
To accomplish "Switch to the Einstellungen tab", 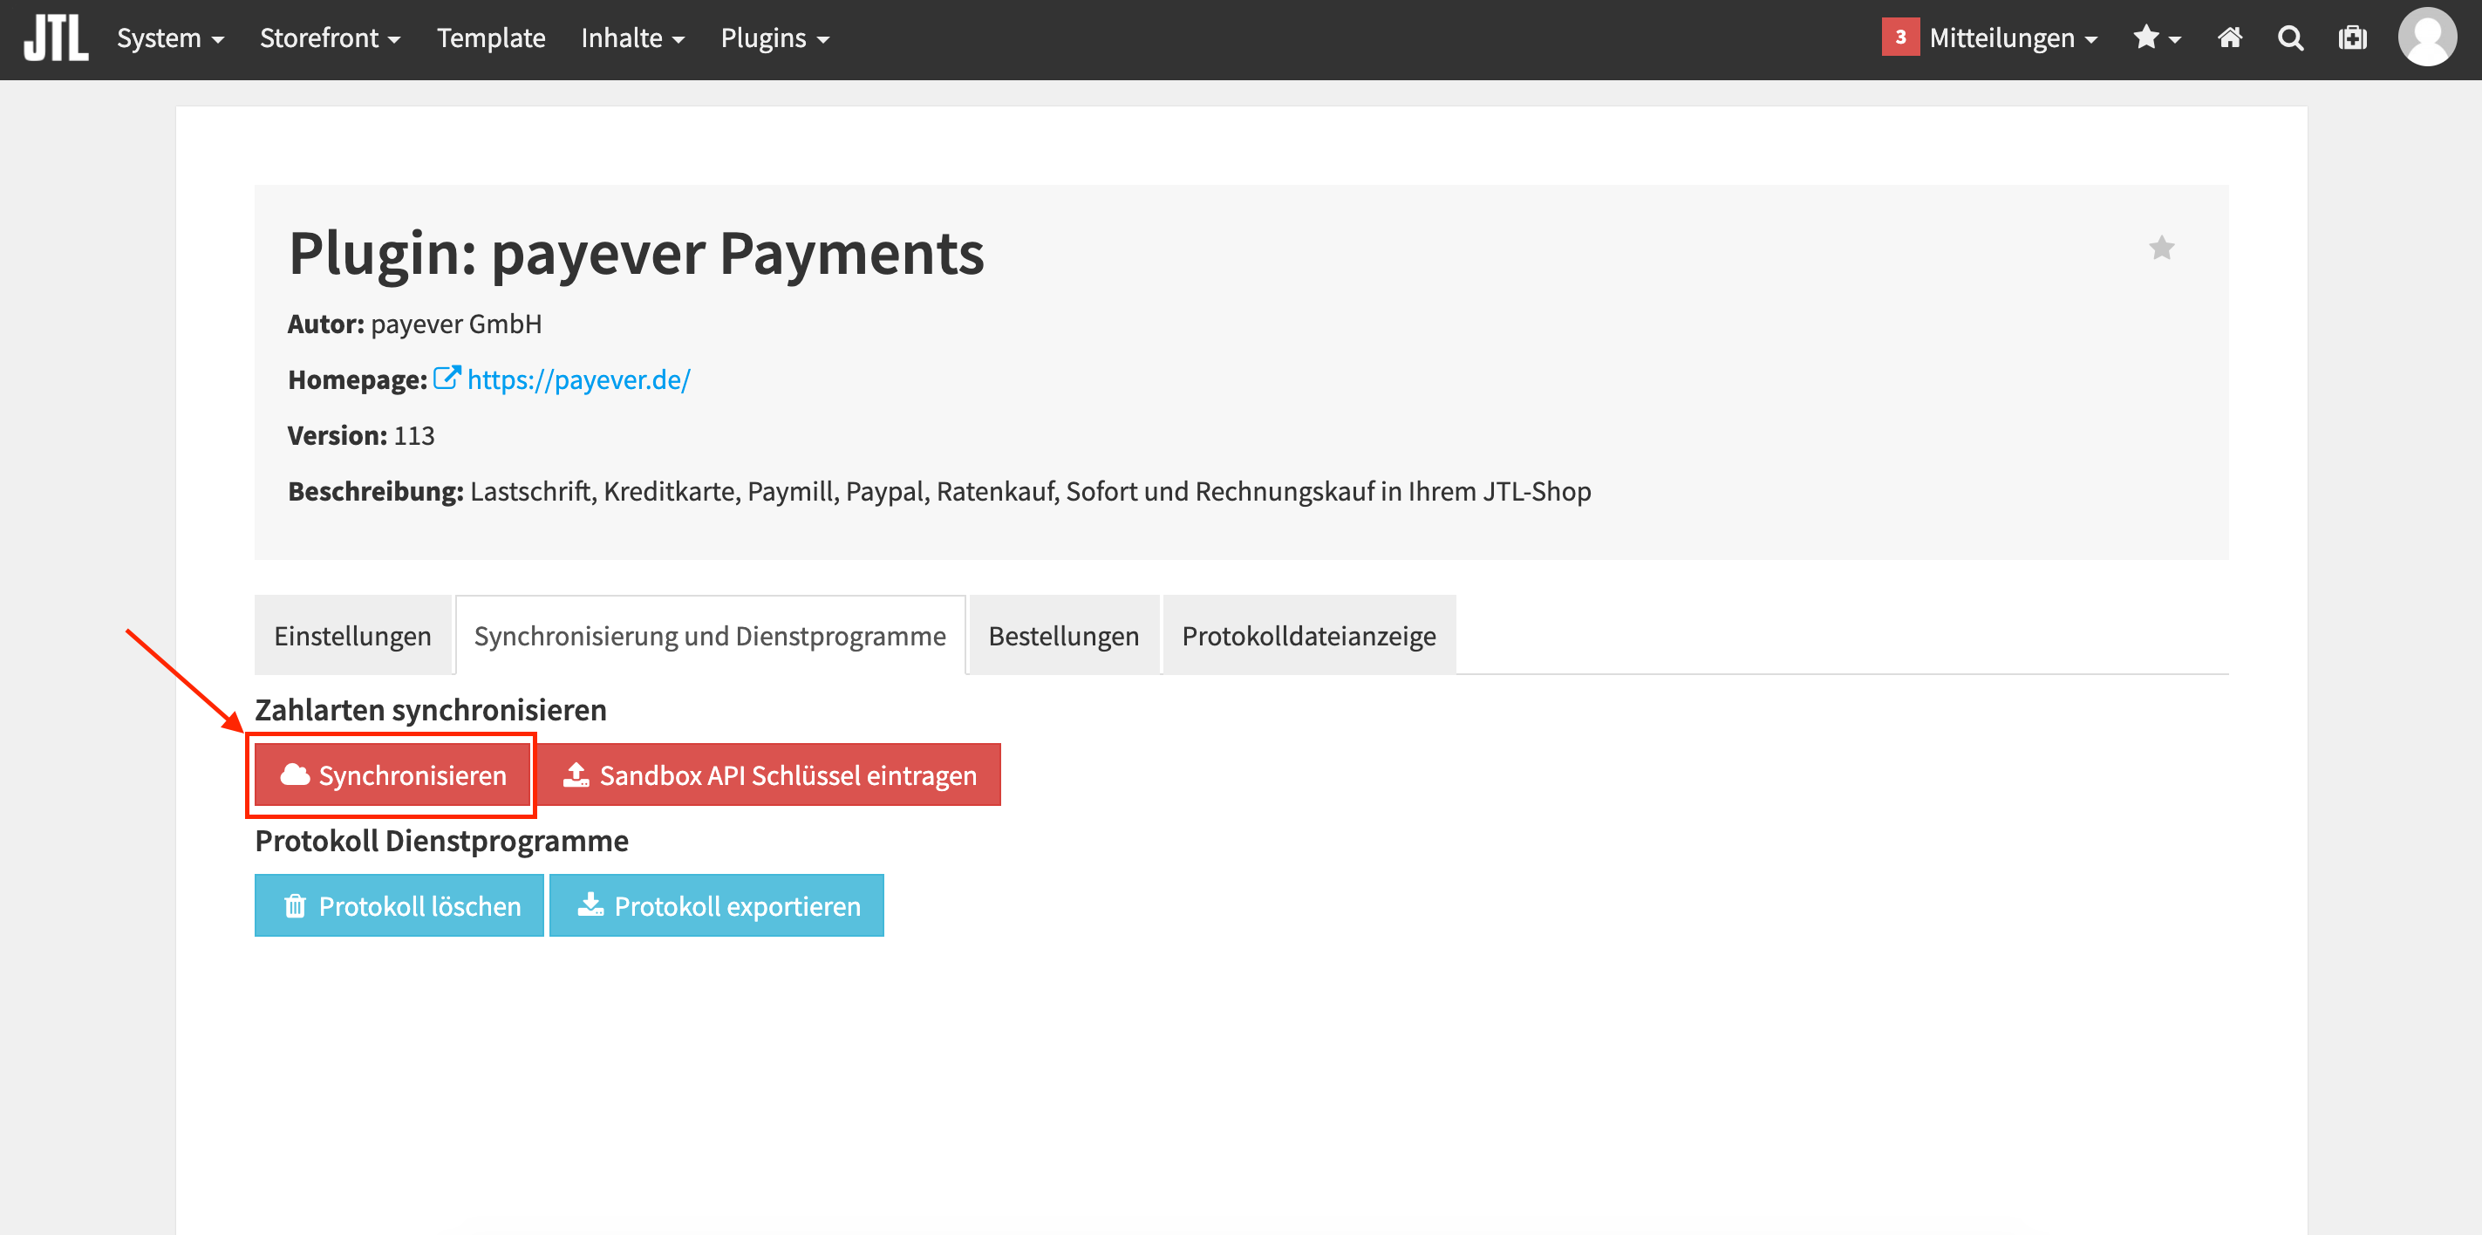I will (352, 635).
